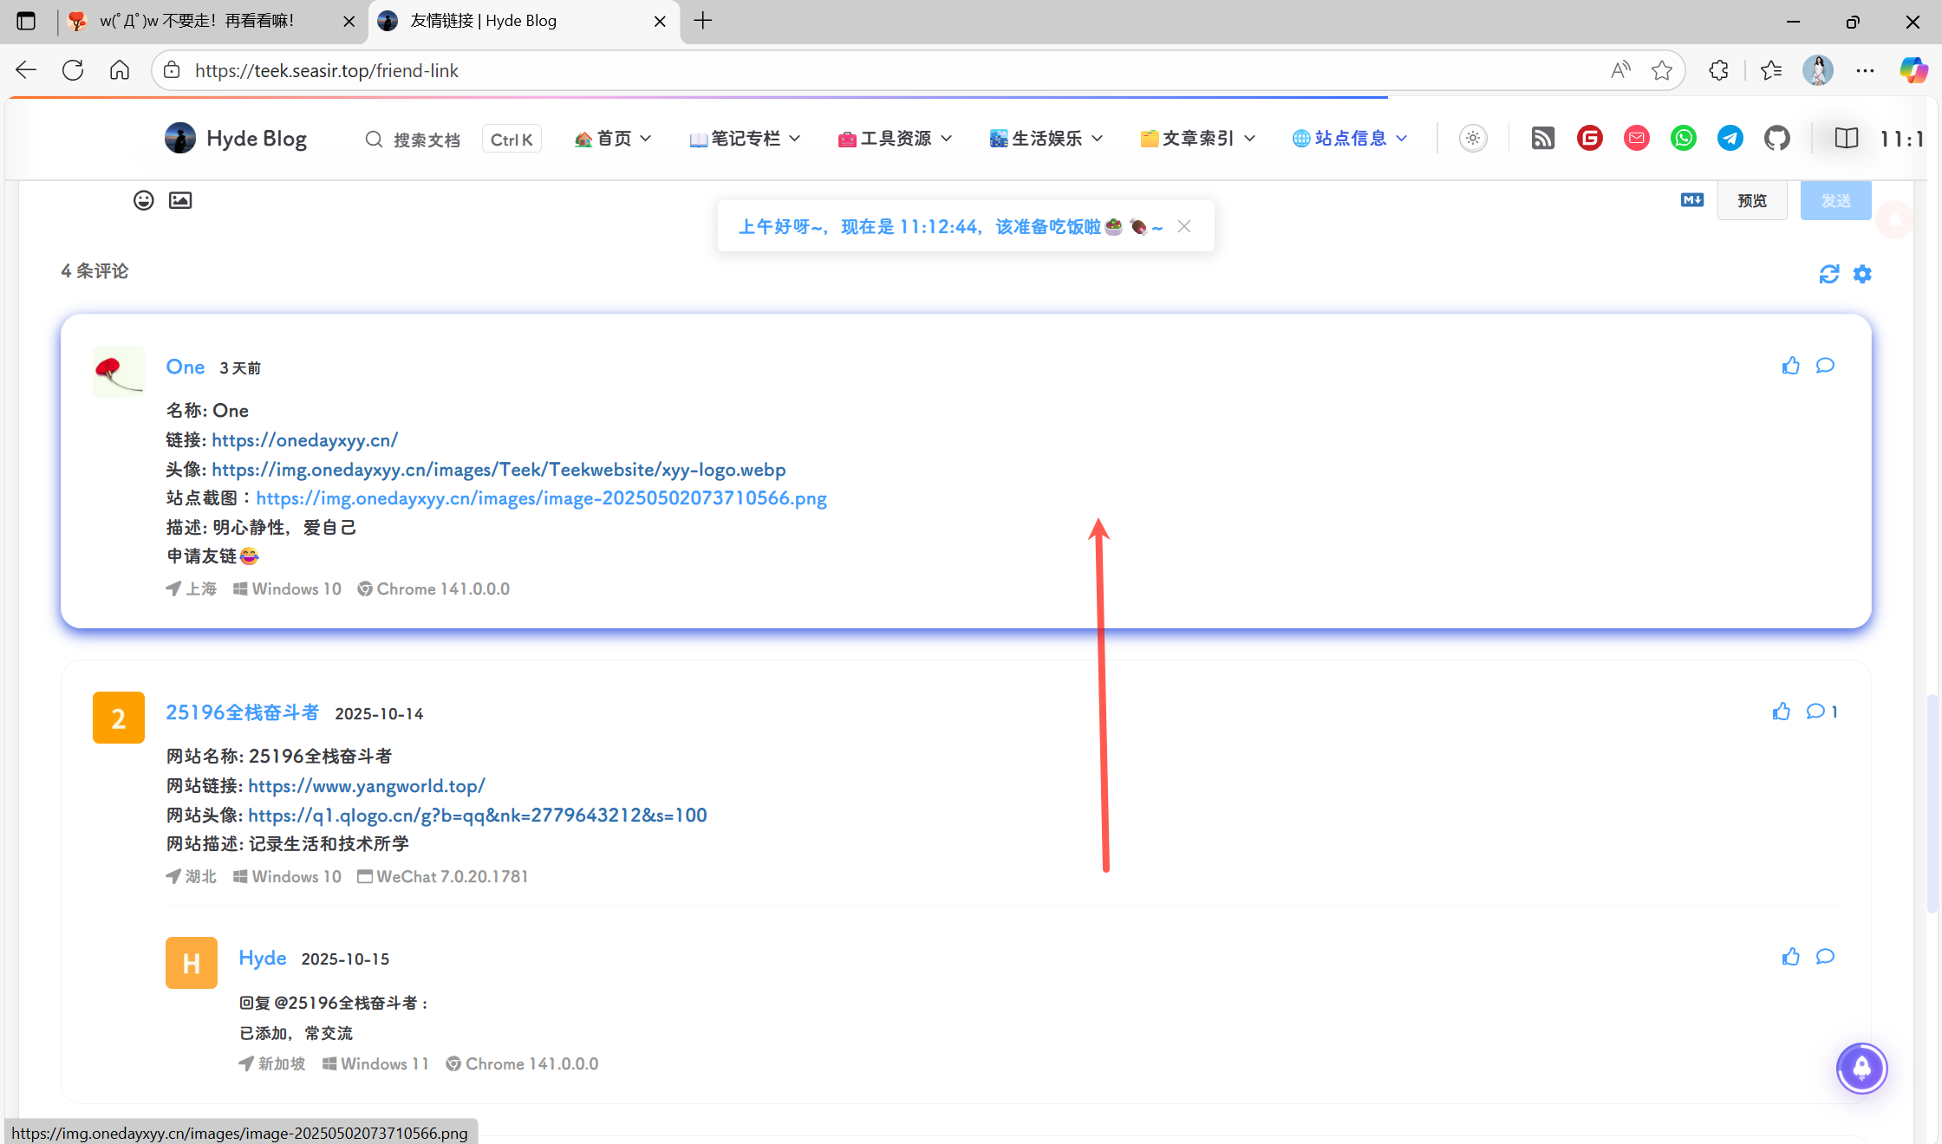This screenshot has width=1942, height=1144.
Task: Toggle the light/dark theme switch
Action: tap(1473, 139)
